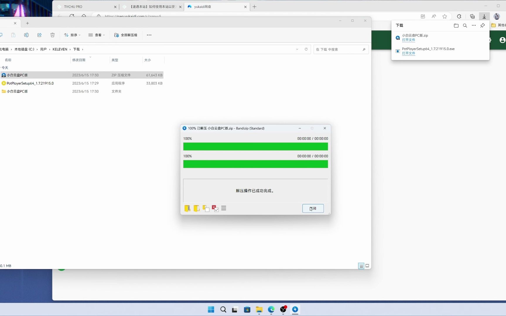Pin the downloads panel

point(483,25)
